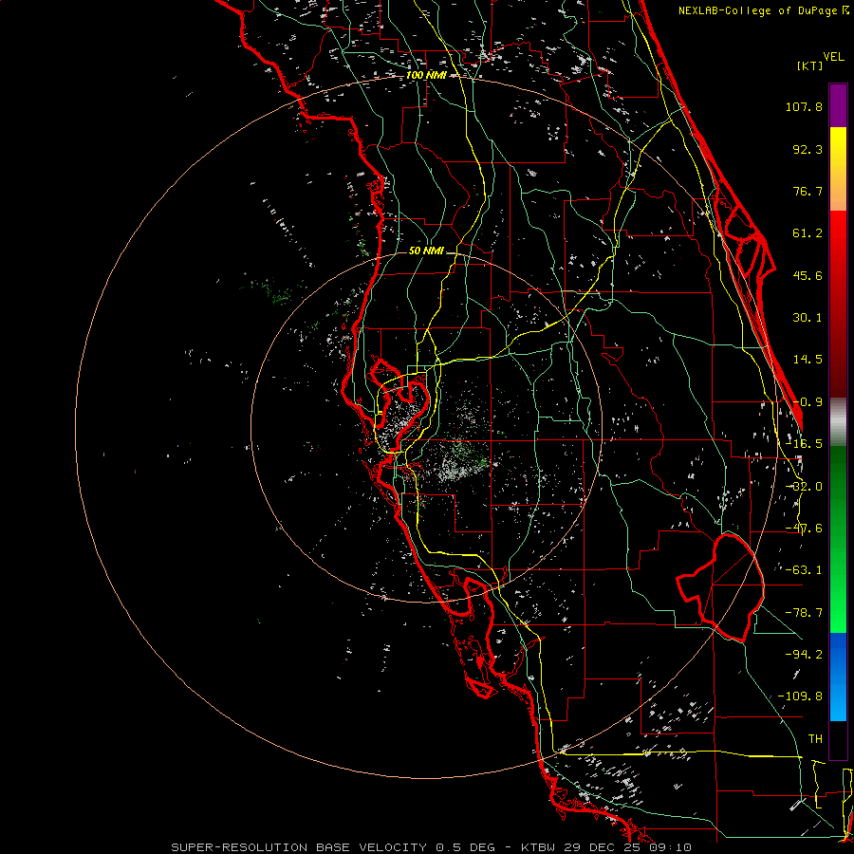This screenshot has height=854, width=854.
Task: Click the 45.6 velocity legend value
Action: pyautogui.click(x=808, y=275)
